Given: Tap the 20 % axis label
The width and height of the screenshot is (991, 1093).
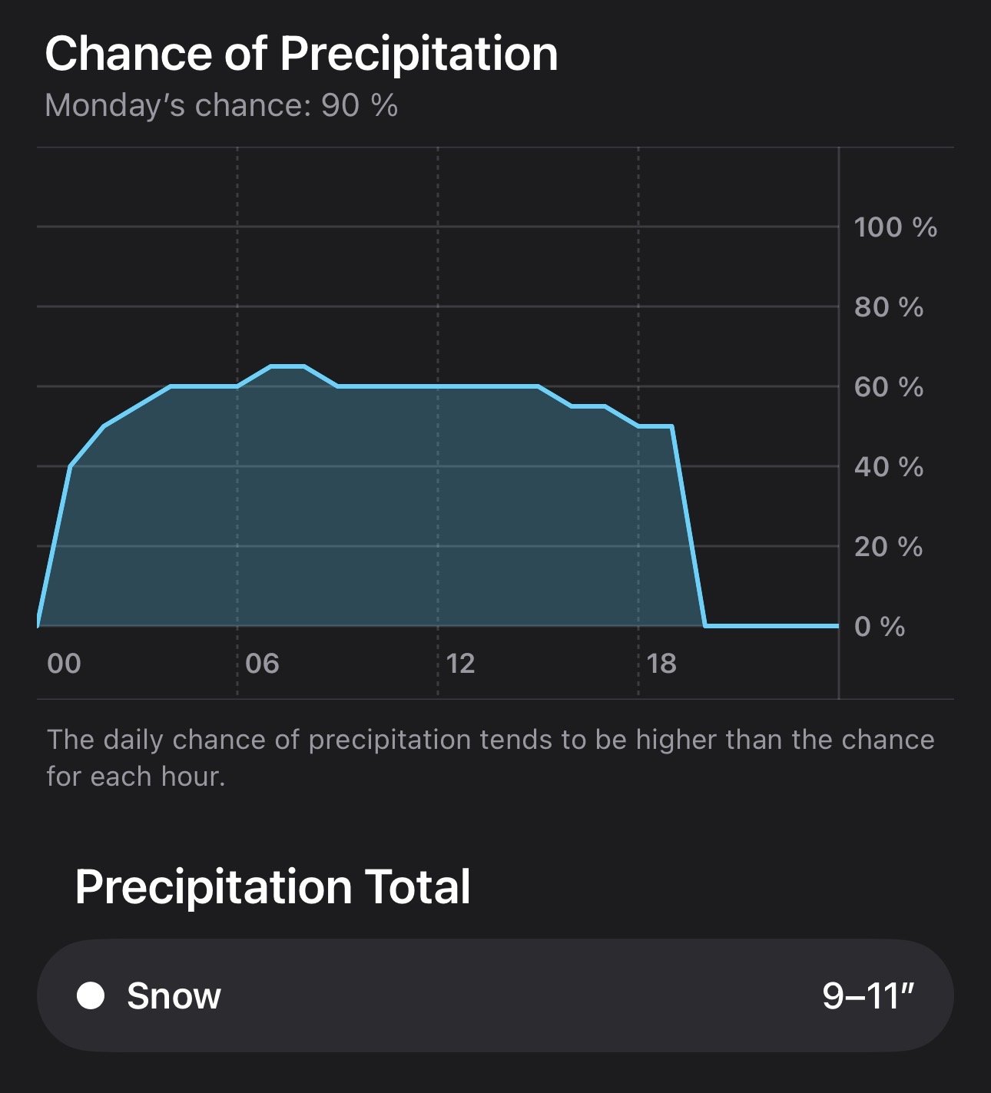Looking at the screenshot, I should click(889, 547).
